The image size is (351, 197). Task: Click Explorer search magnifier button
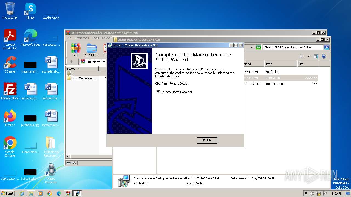(x=326, y=47)
